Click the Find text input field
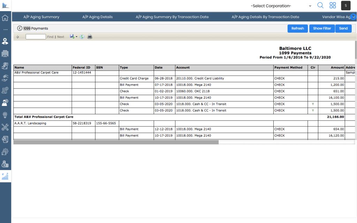Viewport: 357px width, 223px height. point(36,37)
